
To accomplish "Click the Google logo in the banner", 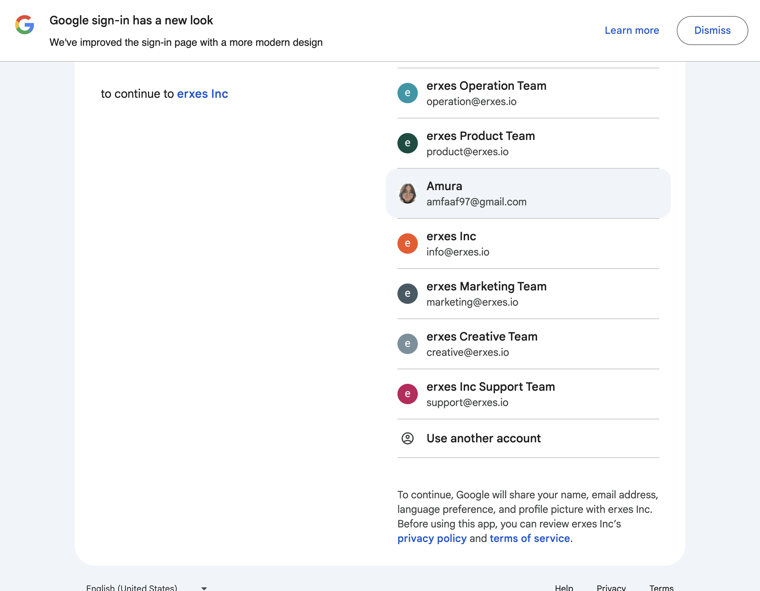I will pyautogui.click(x=25, y=25).
